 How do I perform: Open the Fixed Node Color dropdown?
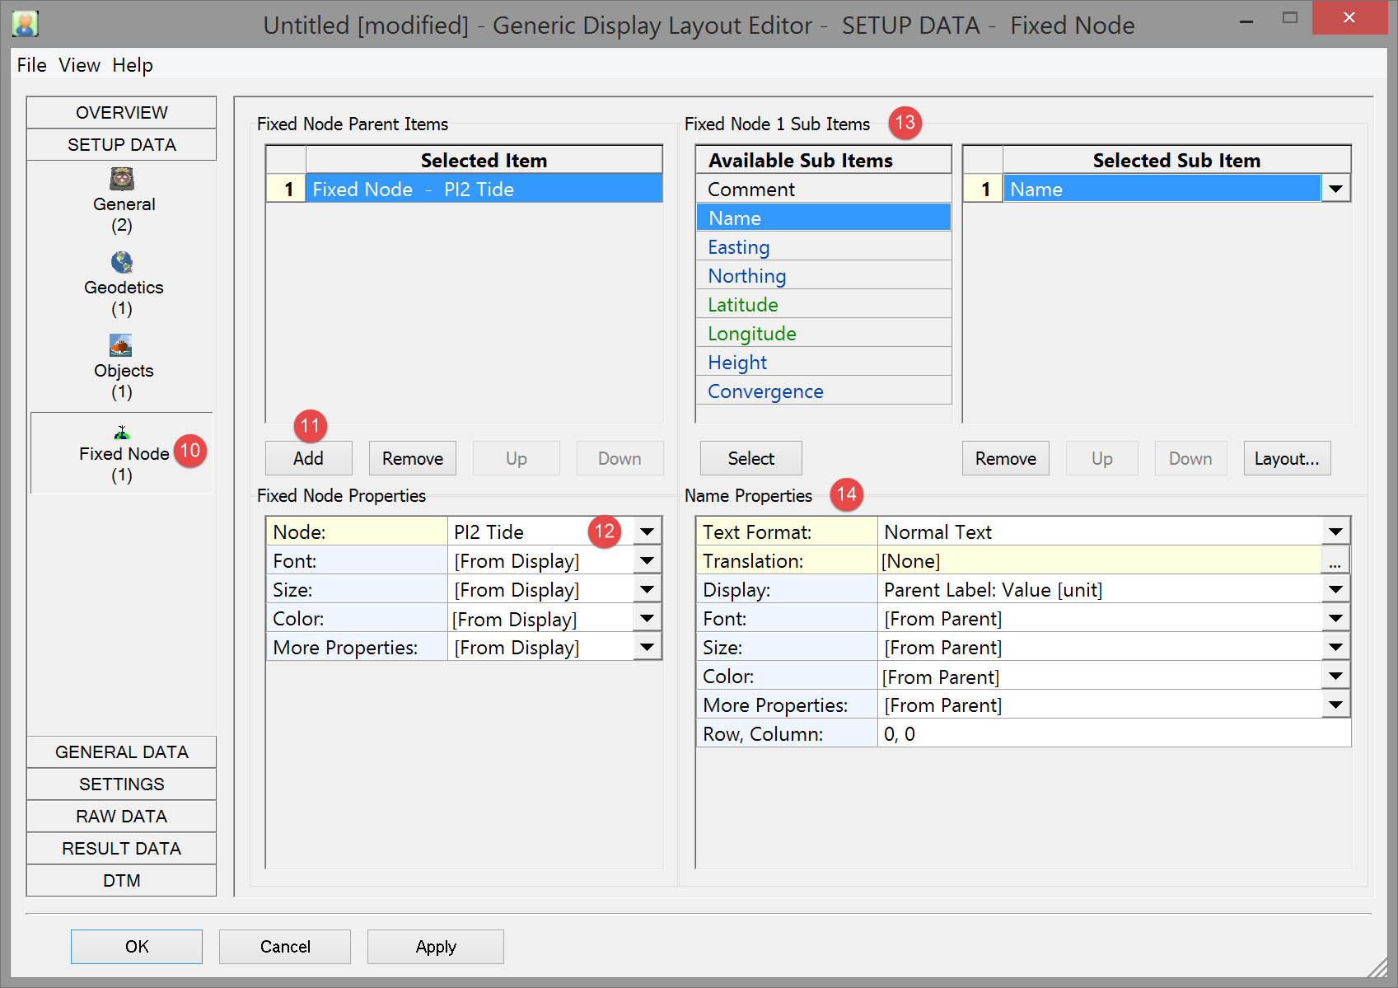647,619
